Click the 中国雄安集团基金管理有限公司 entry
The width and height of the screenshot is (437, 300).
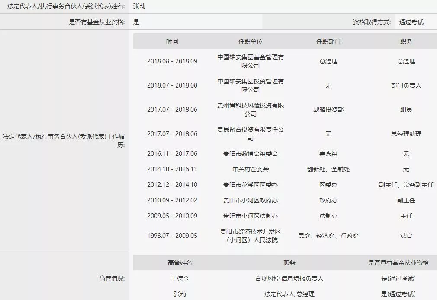250,61
